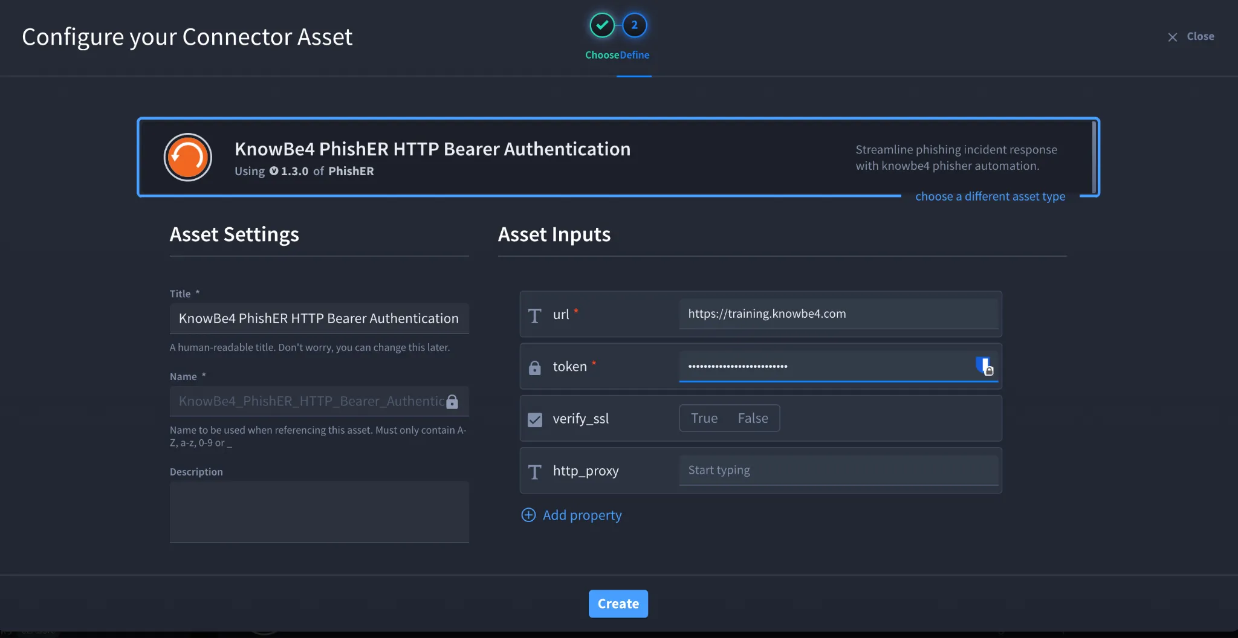Click choose a different asset type link

point(990,196)
